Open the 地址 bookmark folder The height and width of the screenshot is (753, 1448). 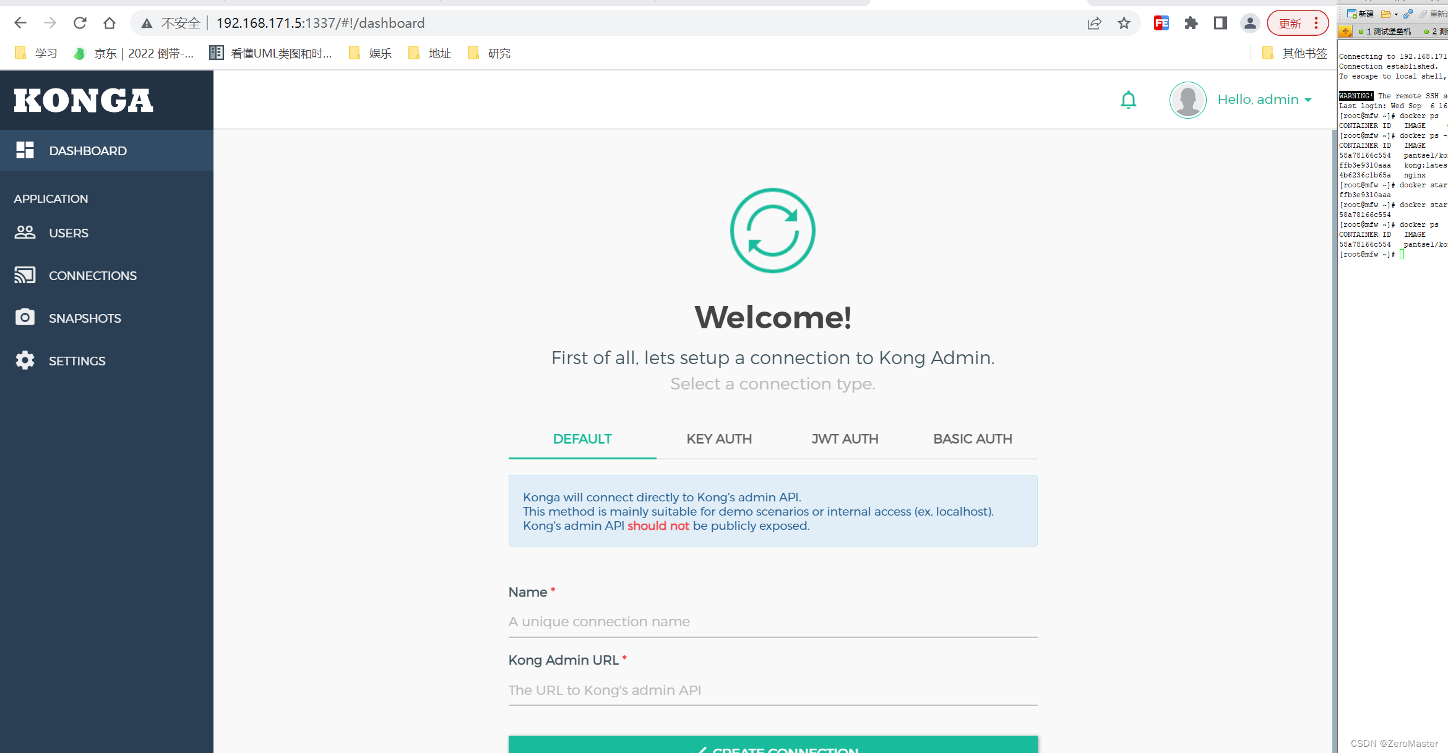click(429, 53)
